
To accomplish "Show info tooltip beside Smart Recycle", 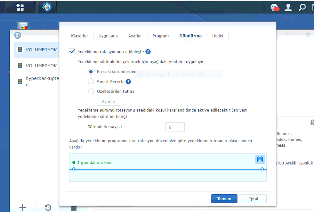I will pos(128,82).
